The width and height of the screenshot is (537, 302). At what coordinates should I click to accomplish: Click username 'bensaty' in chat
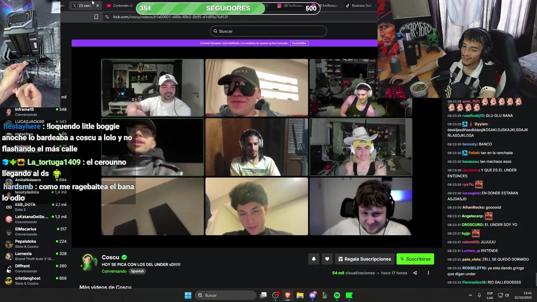pos(470,144)
